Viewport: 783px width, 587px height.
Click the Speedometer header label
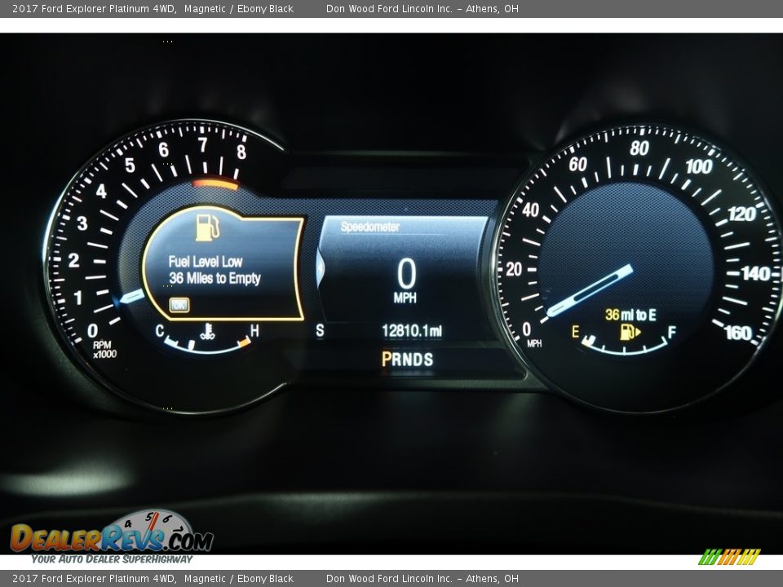(369, 227)
